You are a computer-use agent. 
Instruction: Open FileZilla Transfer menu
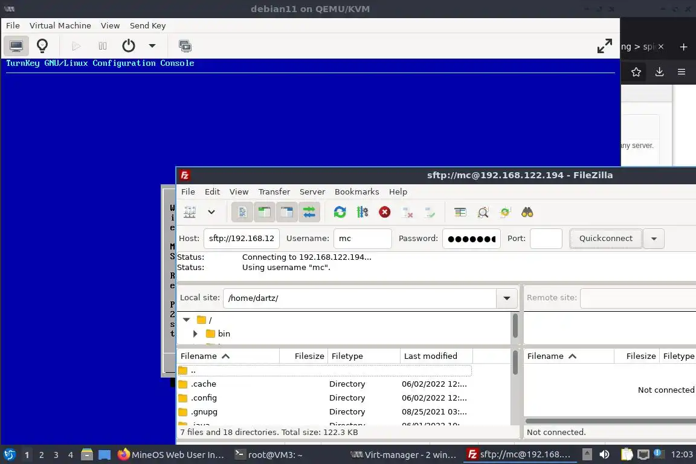(x=274, y=192)
